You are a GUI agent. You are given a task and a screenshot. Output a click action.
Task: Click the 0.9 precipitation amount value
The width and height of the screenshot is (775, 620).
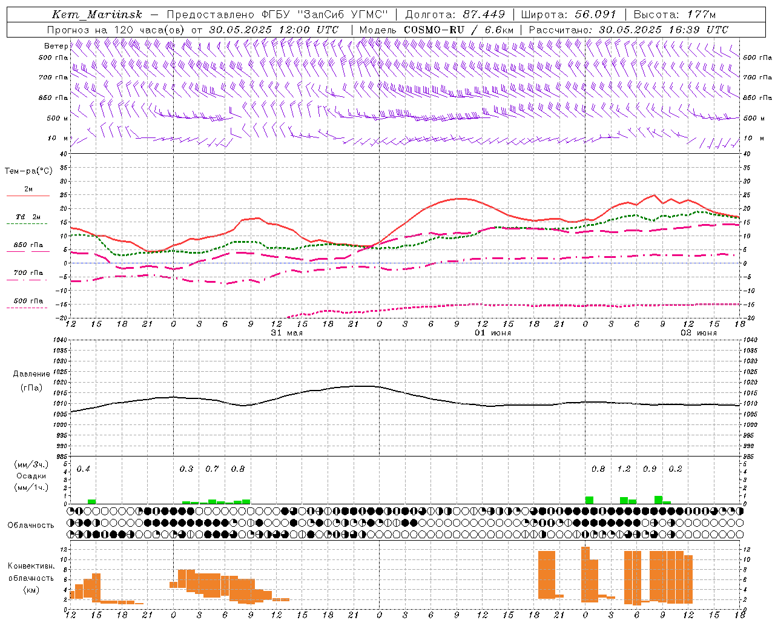click(x=650, y=469)
